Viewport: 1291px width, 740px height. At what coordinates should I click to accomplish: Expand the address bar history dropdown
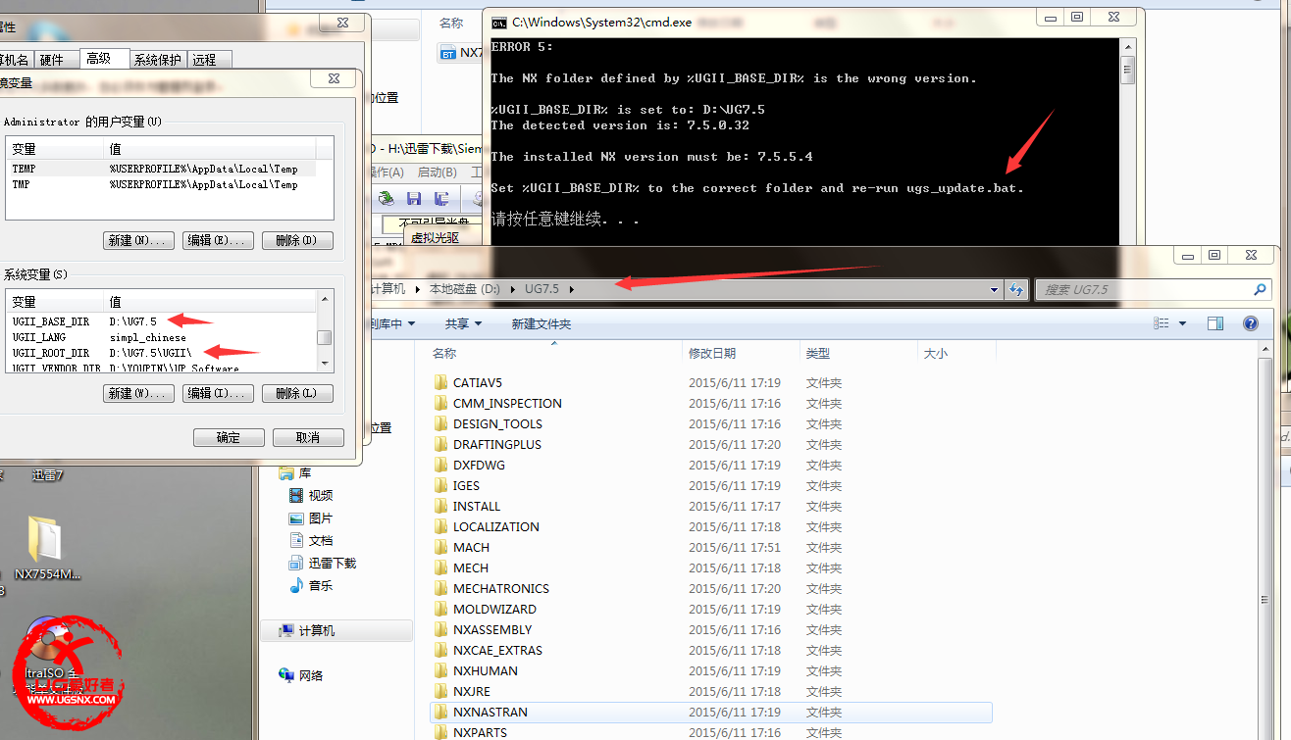pos(995,289)
